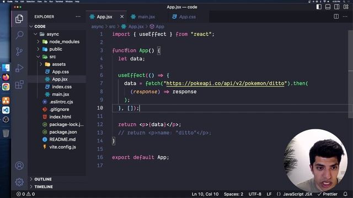Click the async breadcrumb
Viewport: 353px width, 198px height.
pyautogui.click(x=97, y=26)
